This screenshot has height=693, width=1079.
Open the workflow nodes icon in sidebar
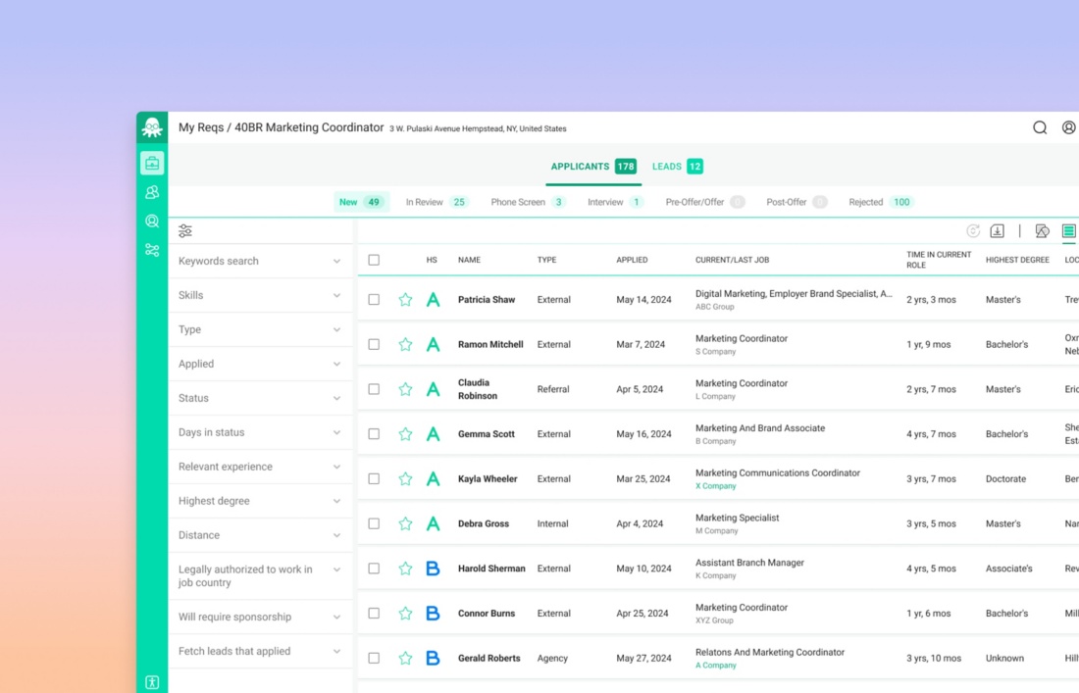[x=152, y=251]
